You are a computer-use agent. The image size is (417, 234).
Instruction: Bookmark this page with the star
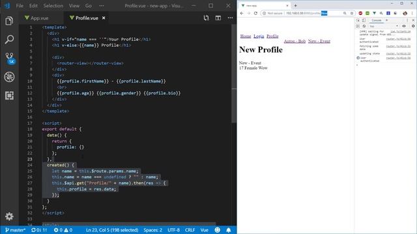pos(352,13)
